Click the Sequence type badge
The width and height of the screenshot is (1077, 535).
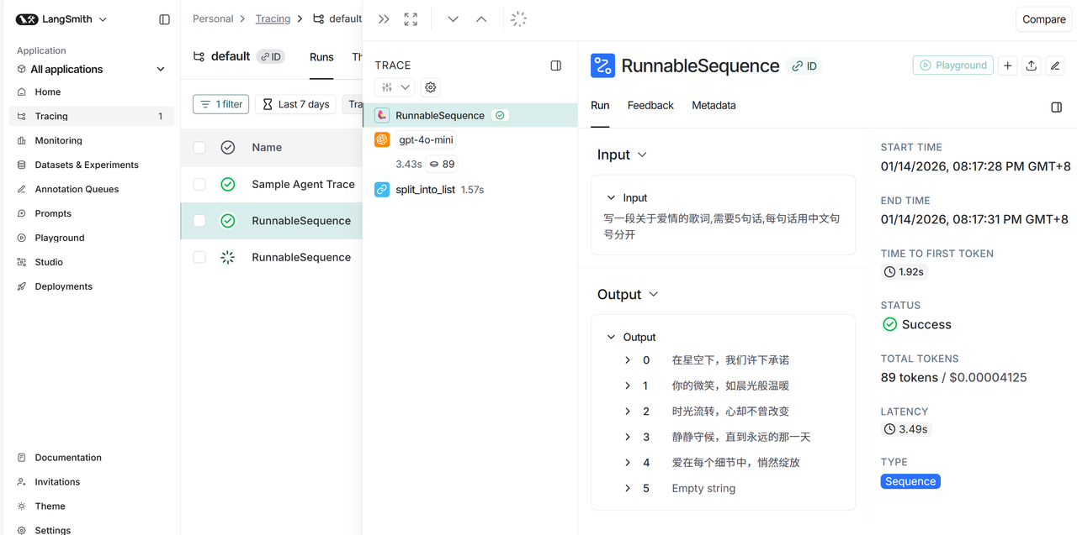(910, 481)
